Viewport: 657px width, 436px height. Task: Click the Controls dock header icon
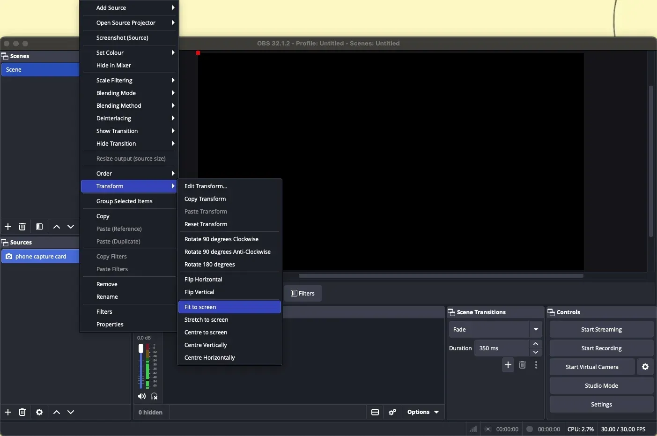tap(552, 312)
